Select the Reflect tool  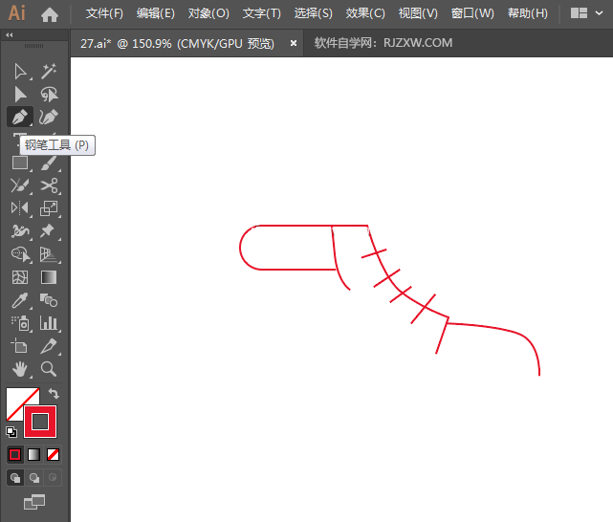[20, 208]
